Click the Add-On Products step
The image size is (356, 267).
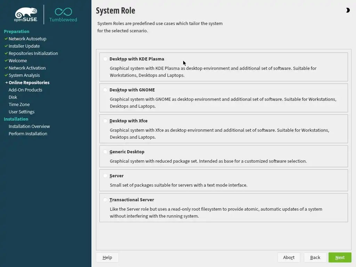point(25,90)
